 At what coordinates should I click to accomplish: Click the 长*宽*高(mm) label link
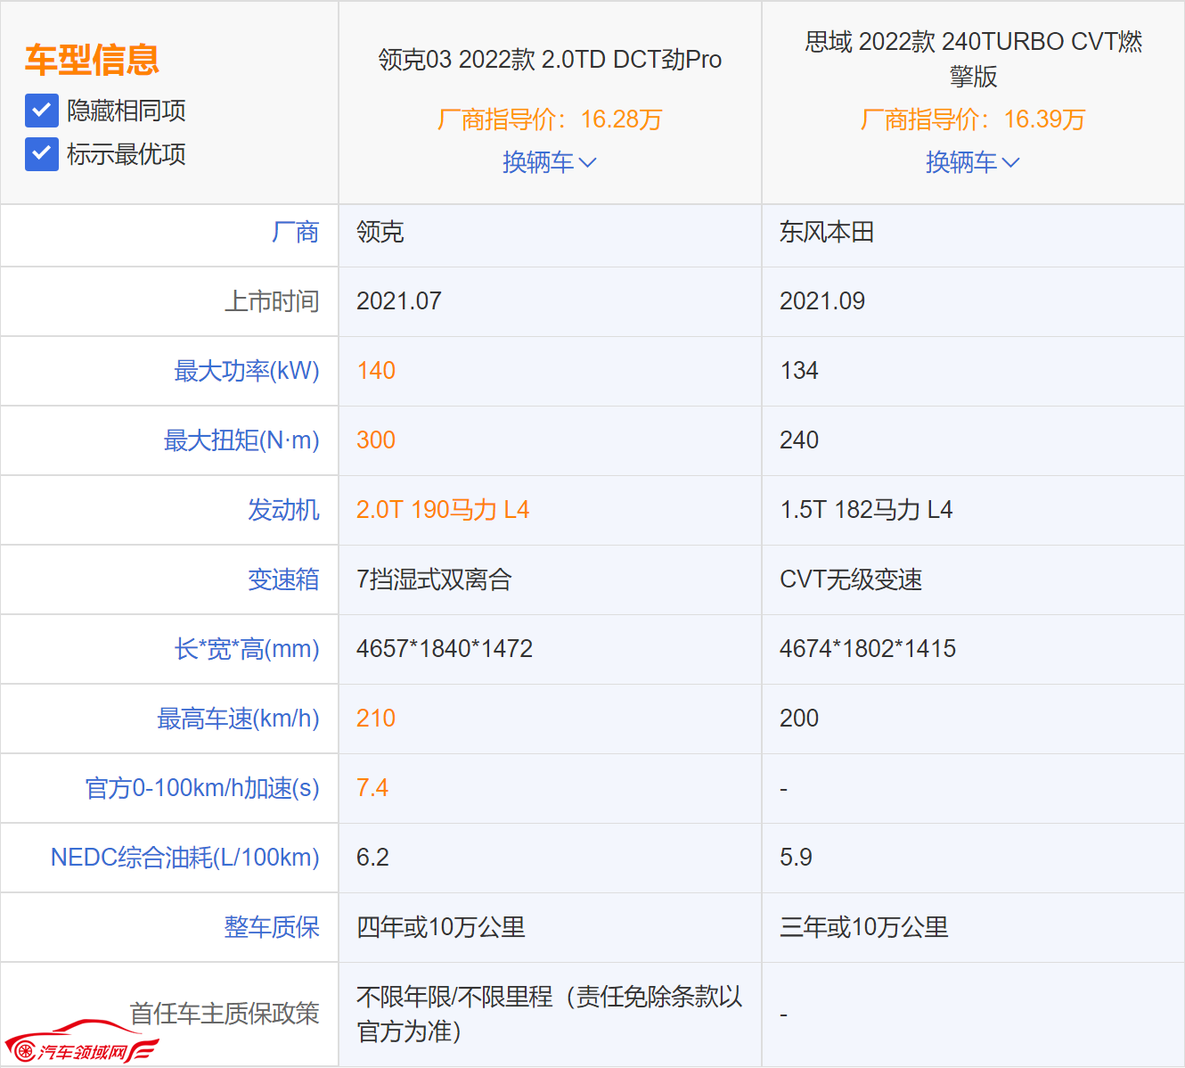click(x=247, y=649)
